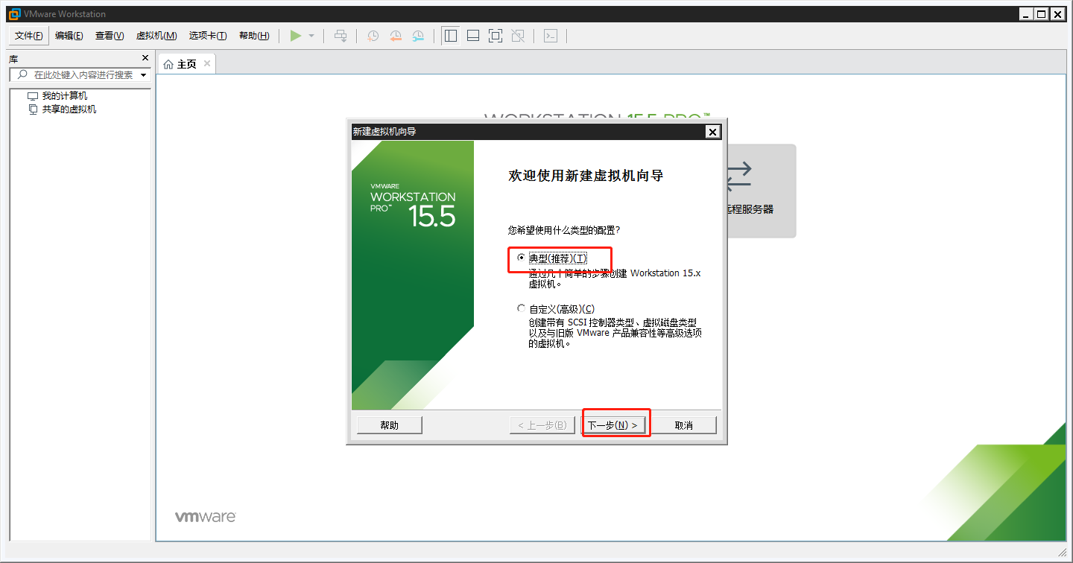
Task: Click the green power-on play icon
Action: pyautogui.click(x=296, y=36)
